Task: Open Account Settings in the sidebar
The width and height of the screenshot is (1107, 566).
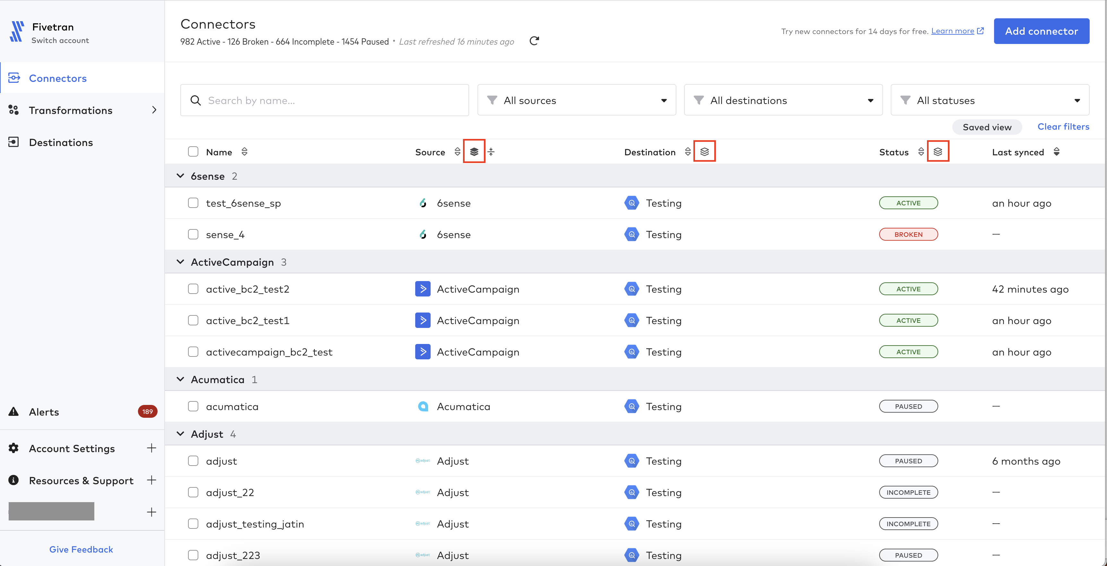Action: (x=82, y=448)
